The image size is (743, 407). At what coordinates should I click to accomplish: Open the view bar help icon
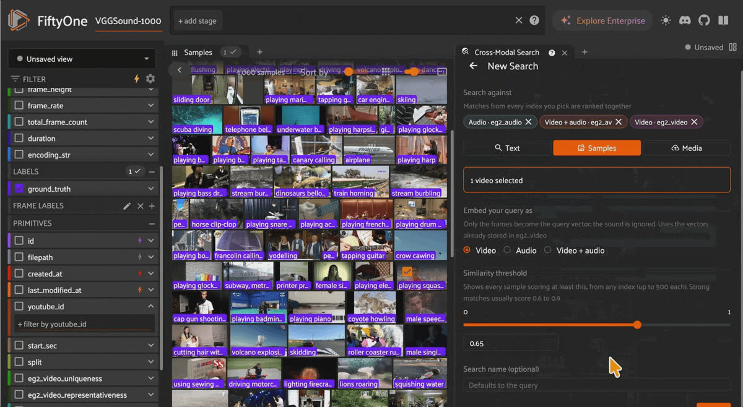534,20
